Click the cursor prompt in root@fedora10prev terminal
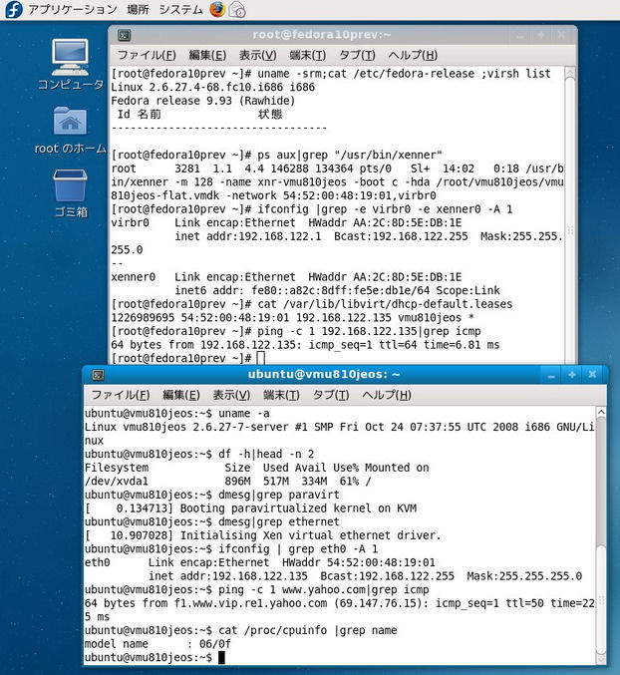 [x=261, y=358]
